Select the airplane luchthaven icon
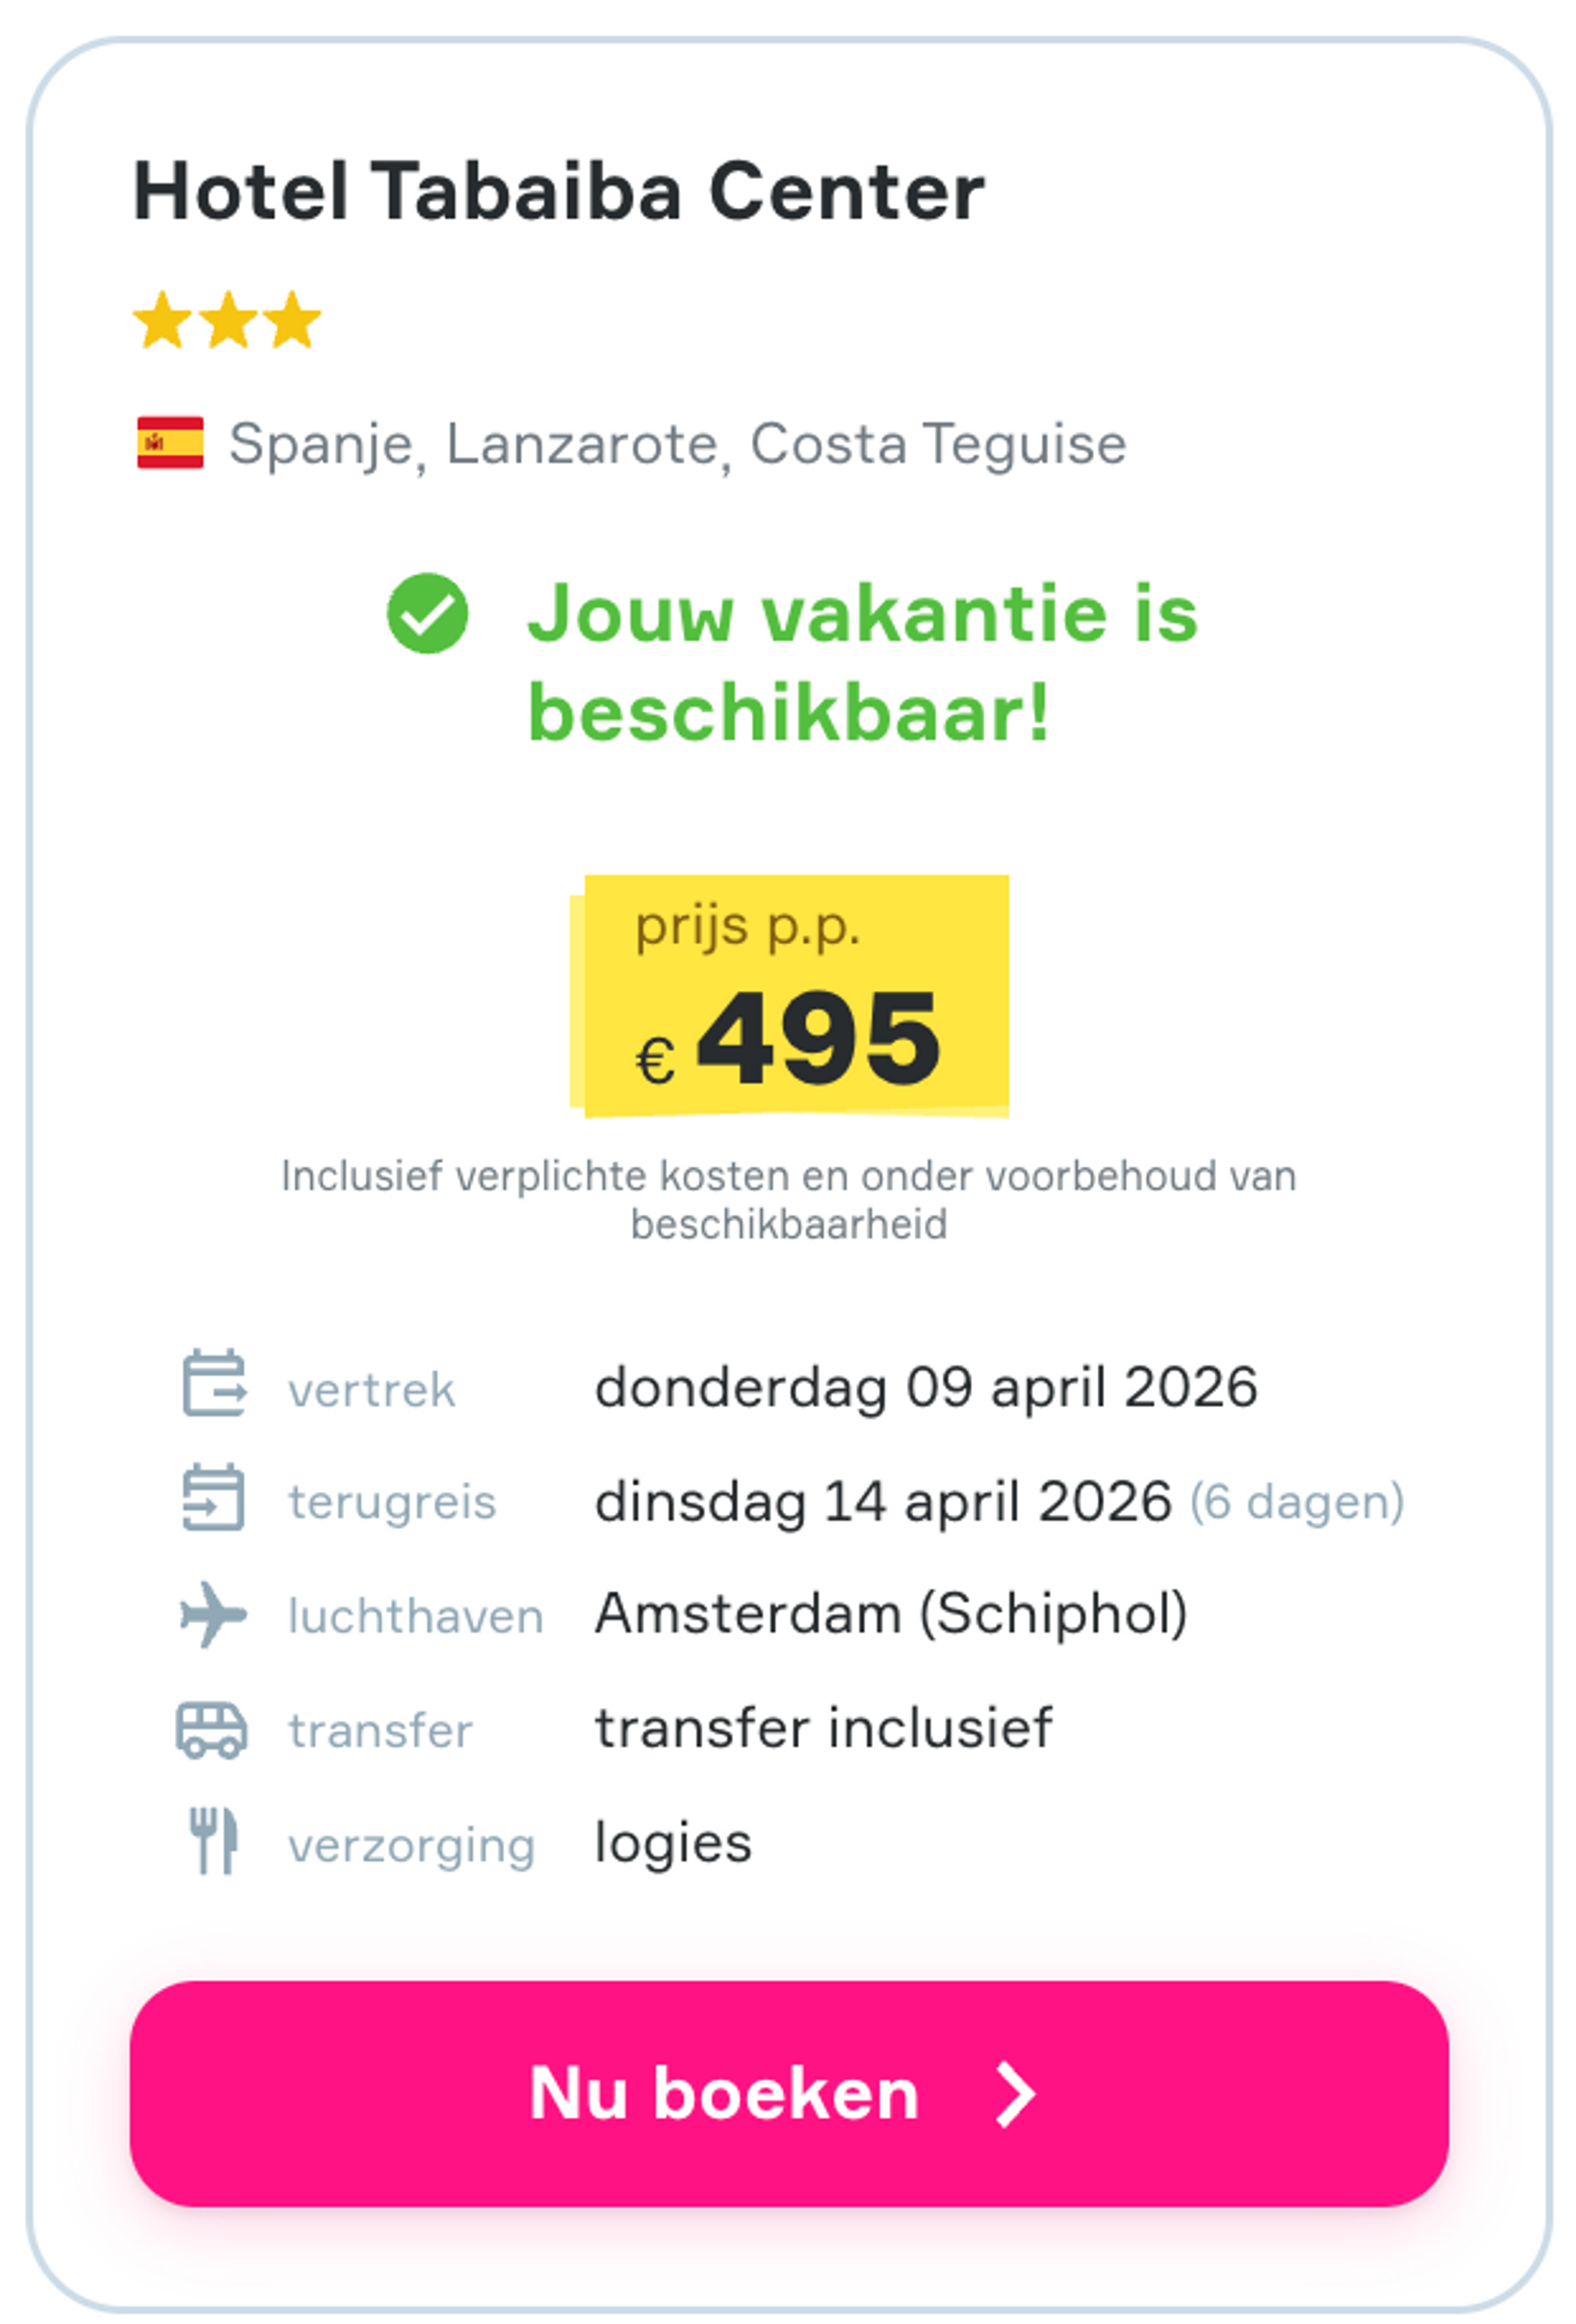The image size is (1576, 2324). (213, 1615)
